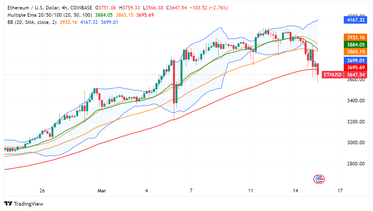The height and width of the screenshot is (211, 373).
Task: Click the 3000.00 price axis tick
Action: (356, 143)
